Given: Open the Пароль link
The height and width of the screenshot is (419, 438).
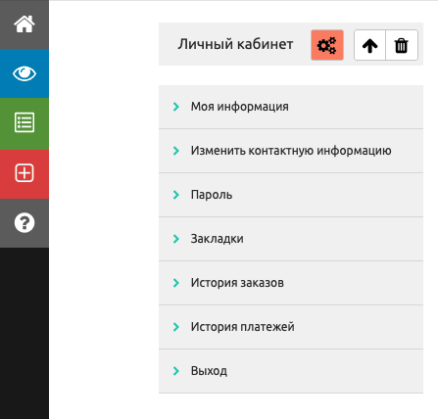Looking at the screenshot, I should click(212, 195).
